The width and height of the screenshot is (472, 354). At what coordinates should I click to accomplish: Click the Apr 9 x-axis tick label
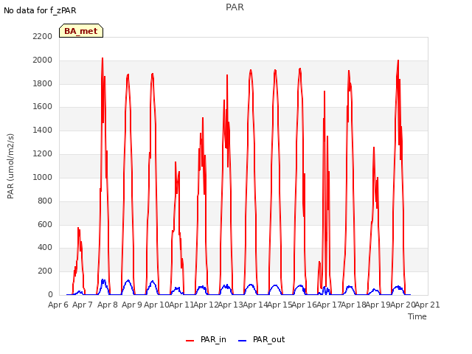tap(132, 305)
